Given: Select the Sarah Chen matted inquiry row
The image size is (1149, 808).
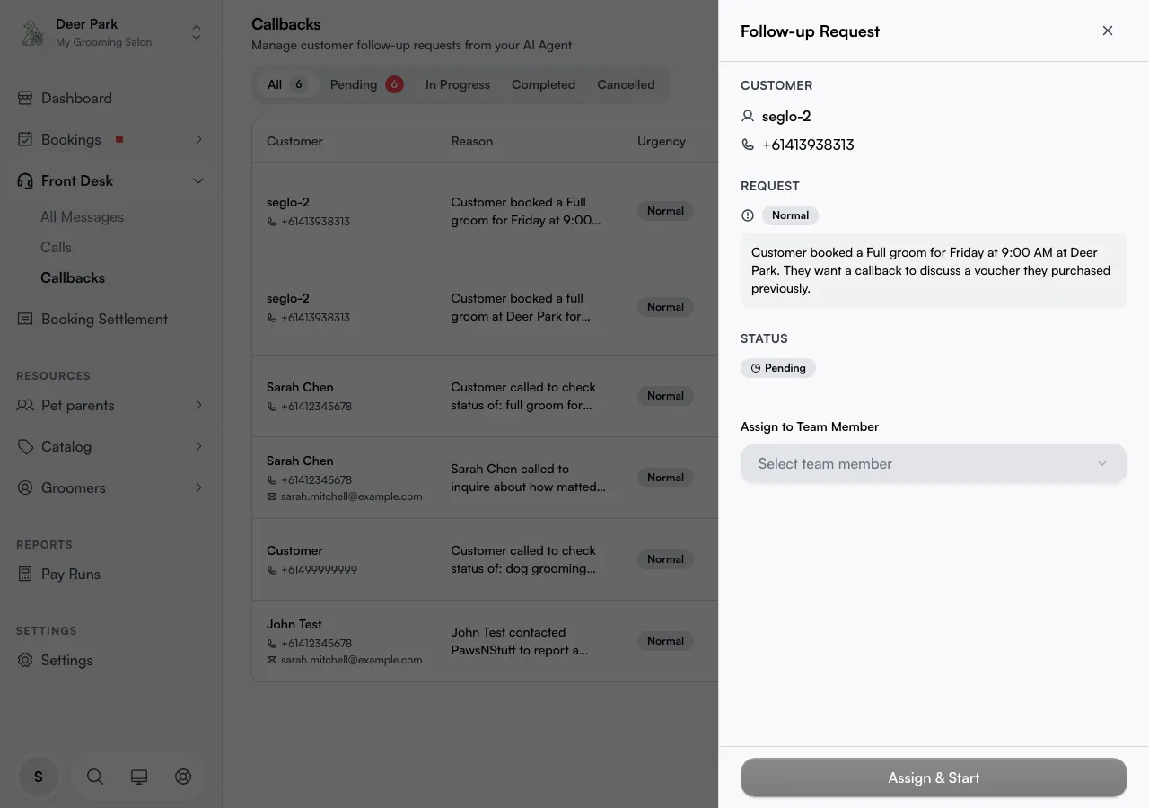Looking at the screenshot, I should click(x=485, y=478).
